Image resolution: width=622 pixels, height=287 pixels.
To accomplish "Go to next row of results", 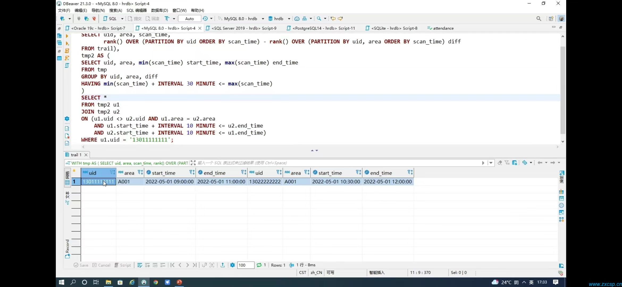I will point(187,265).
